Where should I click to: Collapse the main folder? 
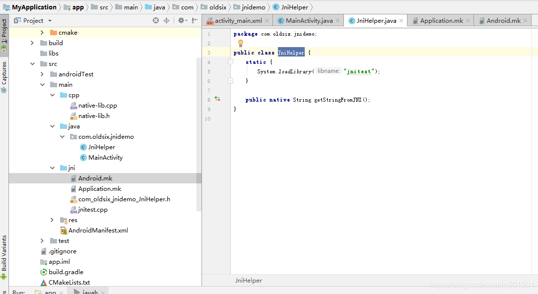pos(42,85)
